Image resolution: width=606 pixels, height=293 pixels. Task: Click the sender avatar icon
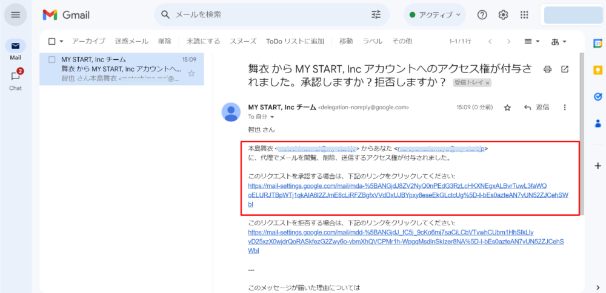[x=231, y=112]
